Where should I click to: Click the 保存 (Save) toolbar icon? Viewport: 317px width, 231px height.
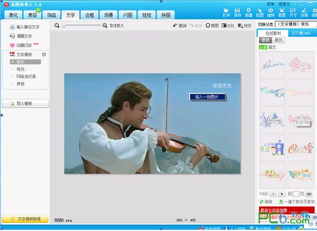(237, 12)
